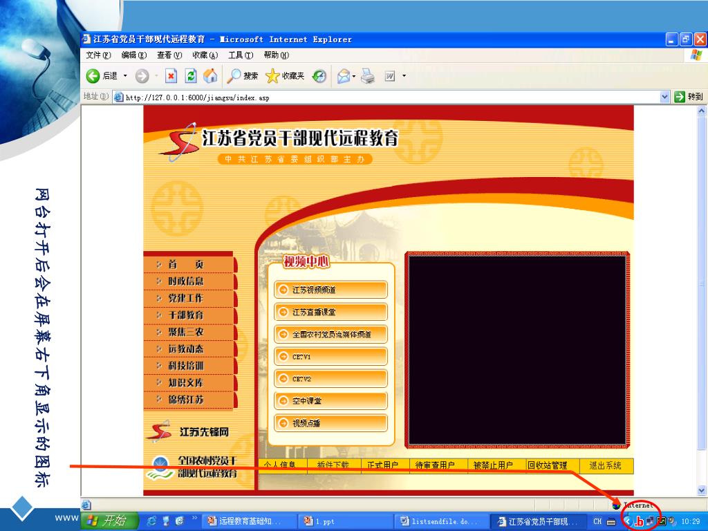Stop loading with the red X icon
708x531 pixels.
171,76
